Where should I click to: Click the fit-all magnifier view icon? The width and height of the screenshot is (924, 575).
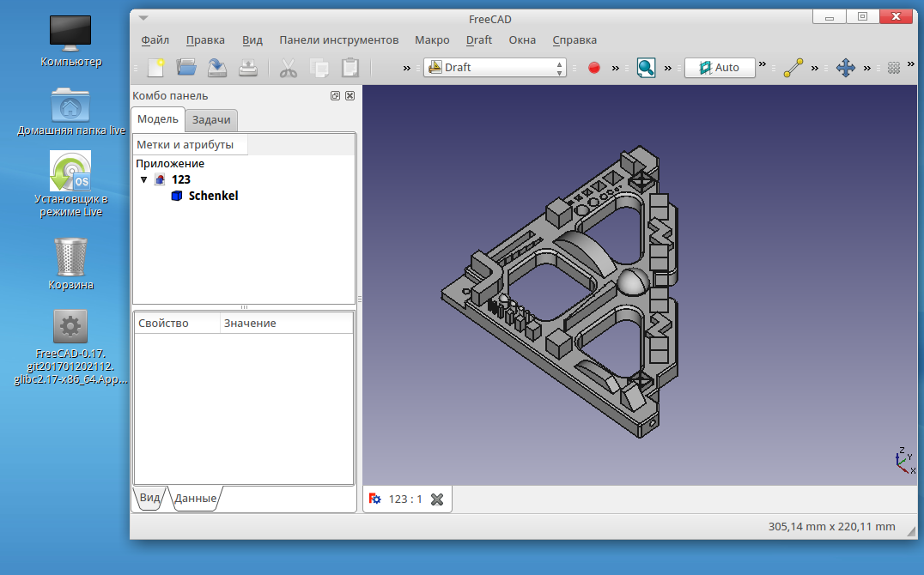point(646,68)
